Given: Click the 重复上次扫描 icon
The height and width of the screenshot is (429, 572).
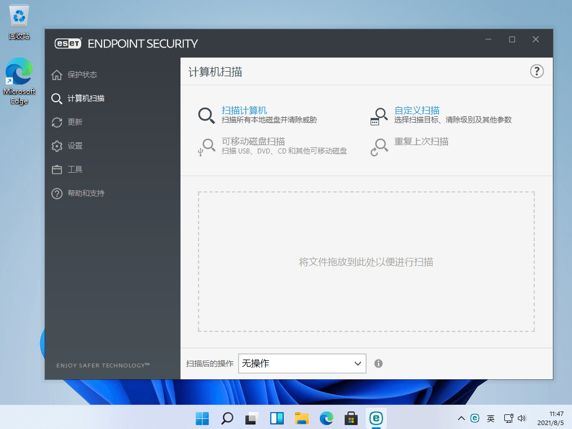Looking at the screenshot, I should (379, 147).
